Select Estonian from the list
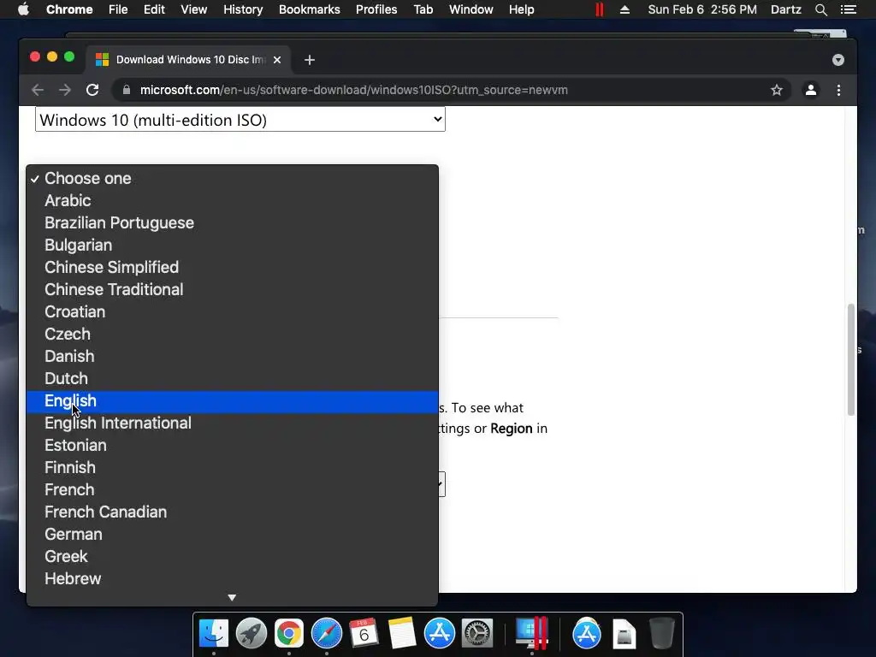Image resolution: width=876 pixels, height=657 pixels. [232, 446]
